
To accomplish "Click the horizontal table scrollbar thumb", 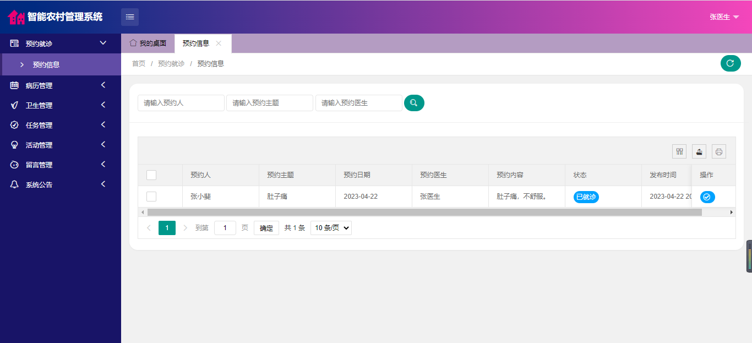I will coord(424,212).
